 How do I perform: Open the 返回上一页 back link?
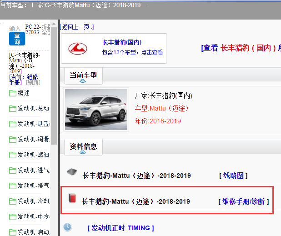77,27
